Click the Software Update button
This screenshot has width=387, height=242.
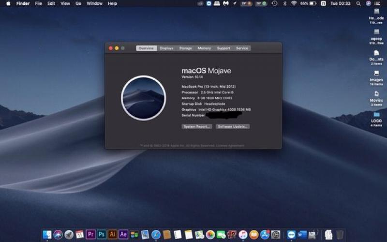pyautogui.click(x=233, y=126)
